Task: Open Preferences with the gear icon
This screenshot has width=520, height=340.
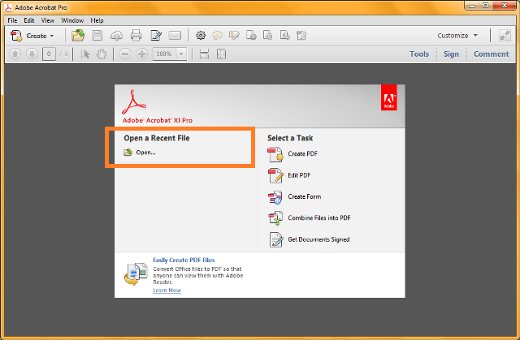Action: [x=201, y=35]
